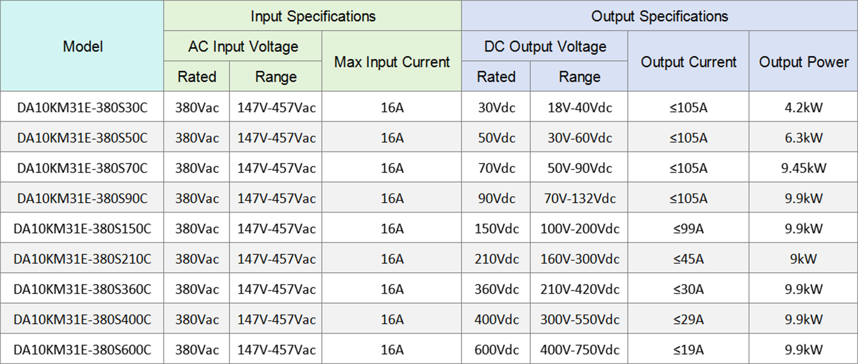
Task: Click the 6.3kW output power cell
Action: click(x=803, y=138)
